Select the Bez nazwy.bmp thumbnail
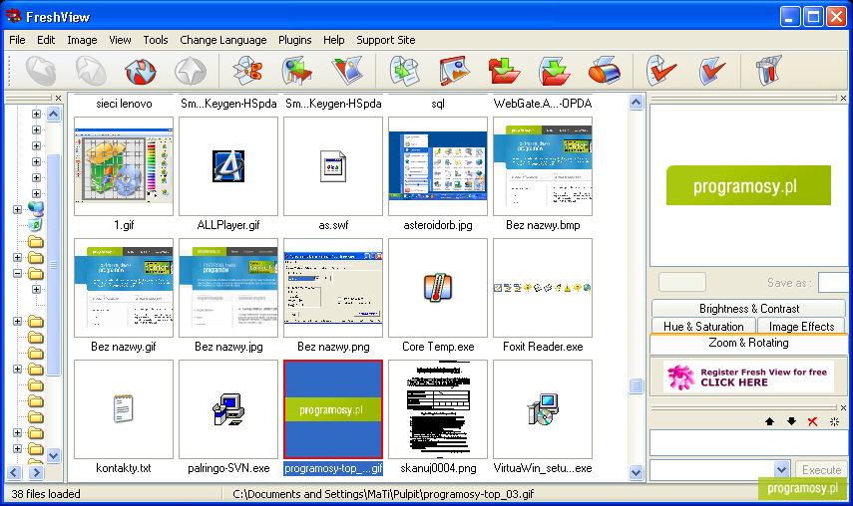The height and width of the screenshot is (506, 853). 543,166
